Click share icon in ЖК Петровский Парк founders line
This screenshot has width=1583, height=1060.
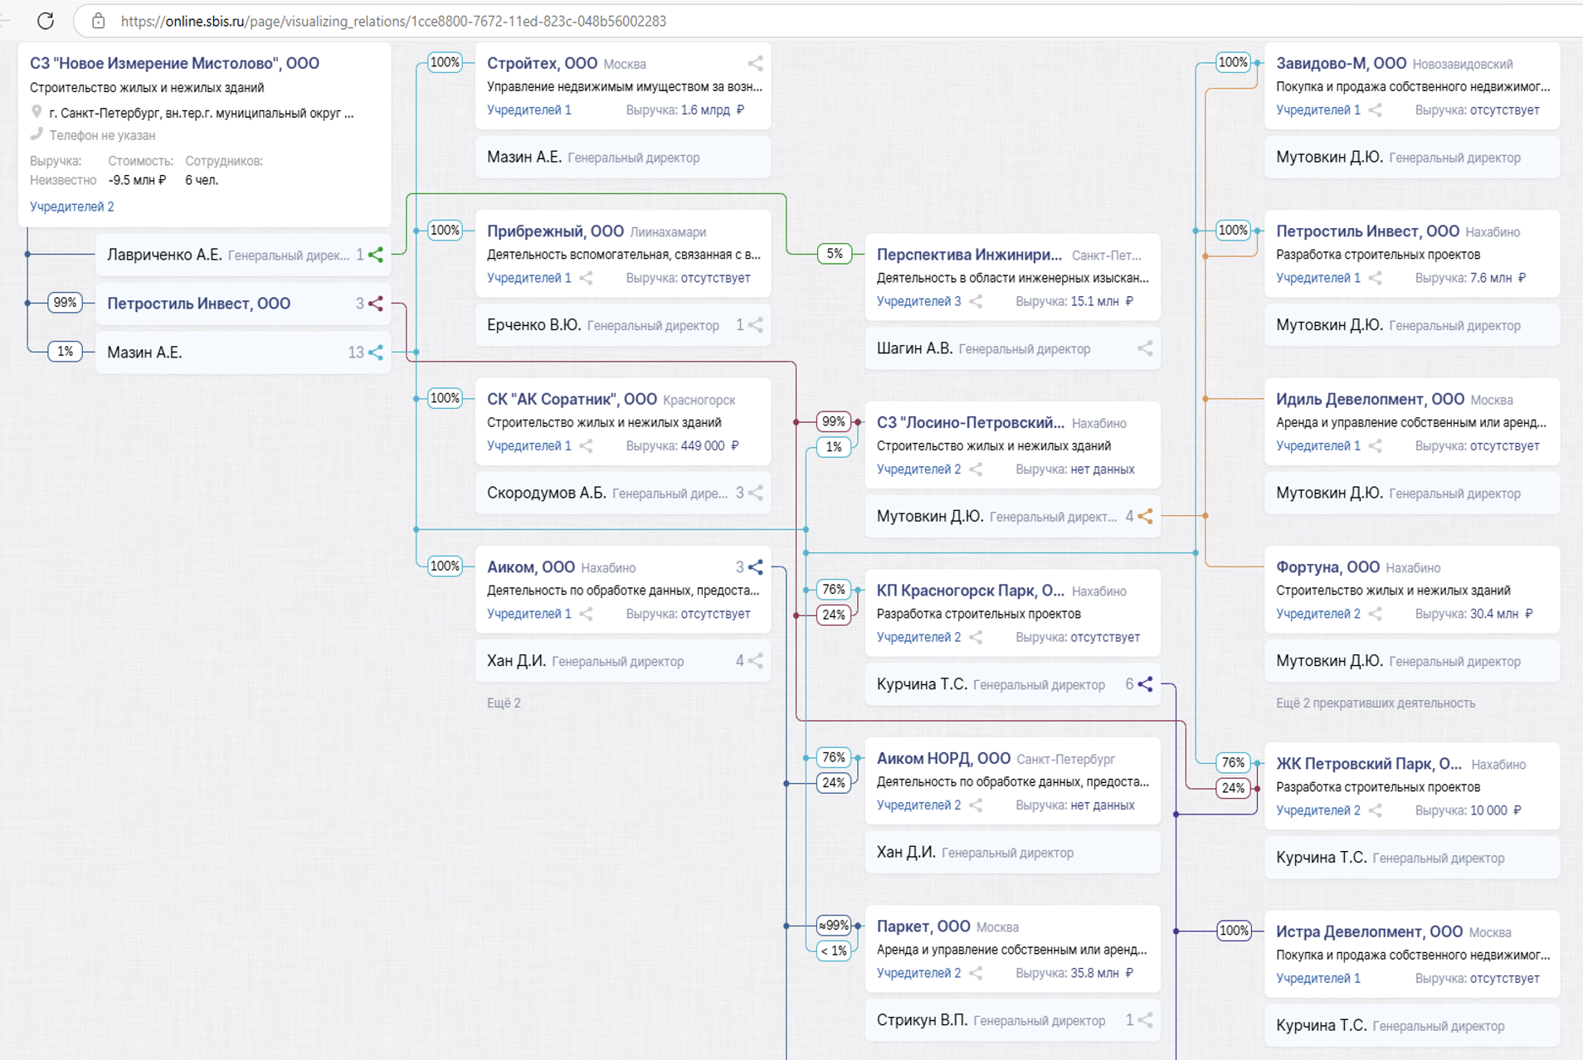tap(1376, 810)
